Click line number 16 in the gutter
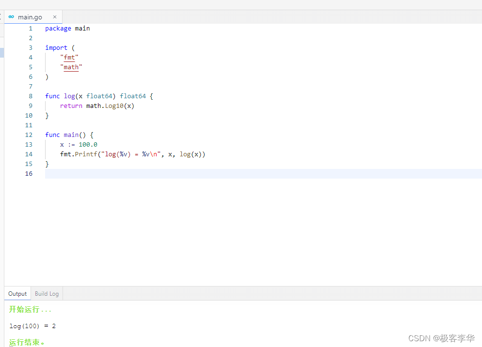This screenshot has width=482, height=347. (29, 174)
